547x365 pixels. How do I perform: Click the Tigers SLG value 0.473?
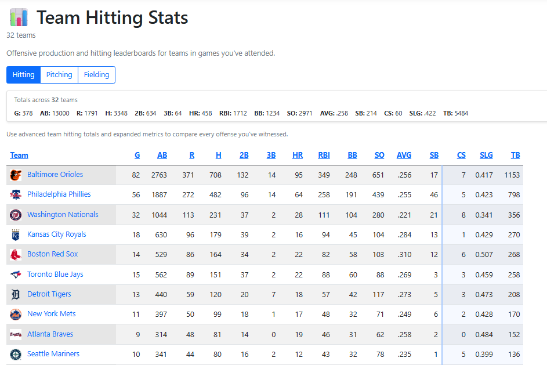[484, 295]
